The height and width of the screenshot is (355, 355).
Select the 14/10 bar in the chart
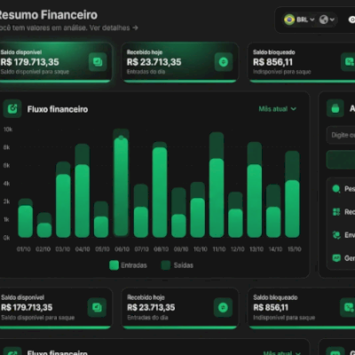[273, 211]
